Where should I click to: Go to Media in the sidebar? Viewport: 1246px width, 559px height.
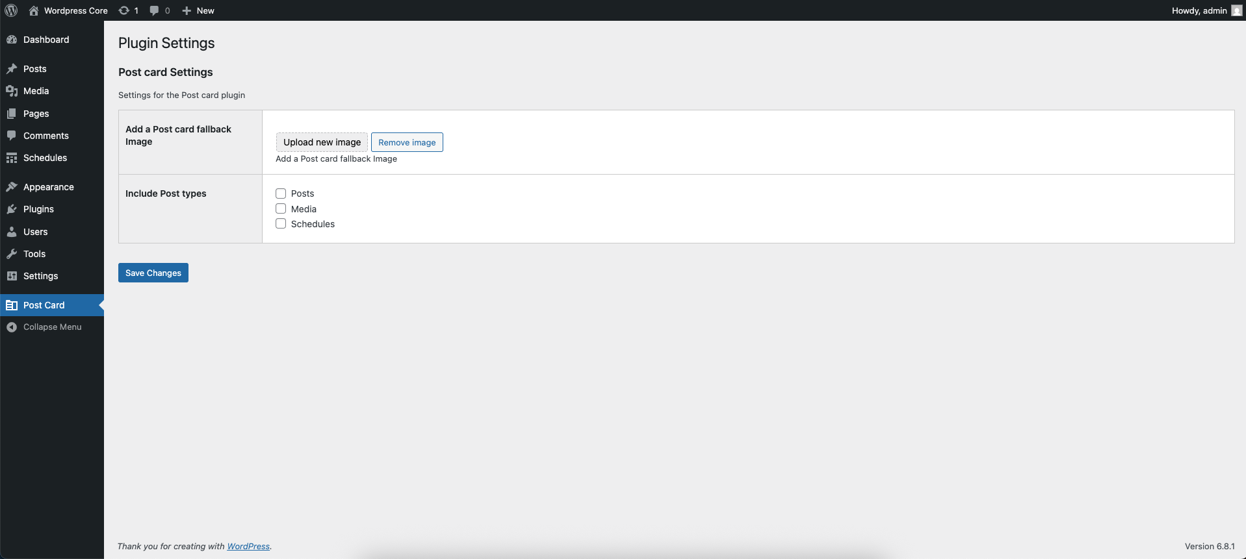(x=52, y=91)
